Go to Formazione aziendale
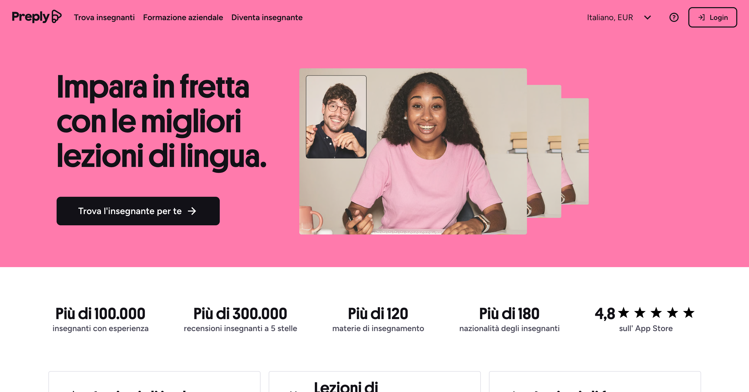Image resolution: width=749 pixels, height=392 pixels. 183,17
